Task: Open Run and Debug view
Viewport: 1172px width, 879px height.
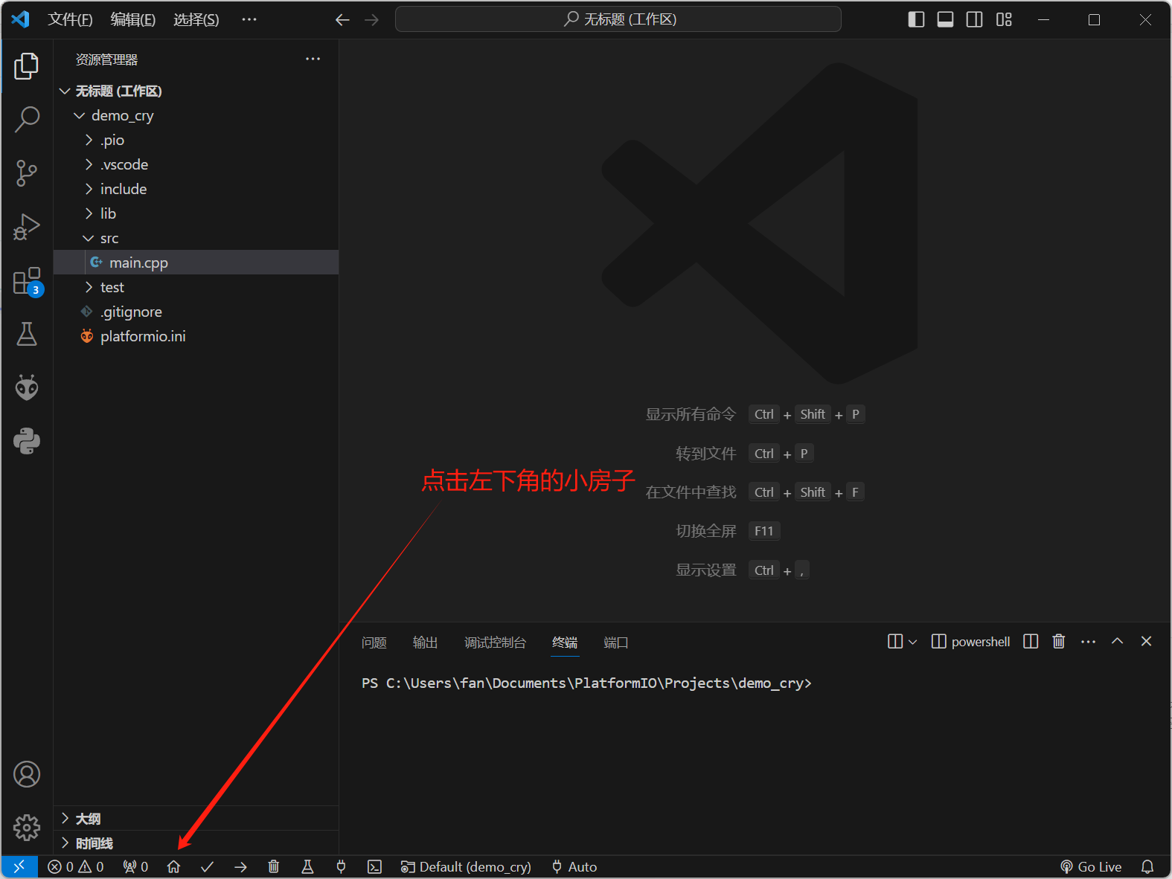Action: 27,227
